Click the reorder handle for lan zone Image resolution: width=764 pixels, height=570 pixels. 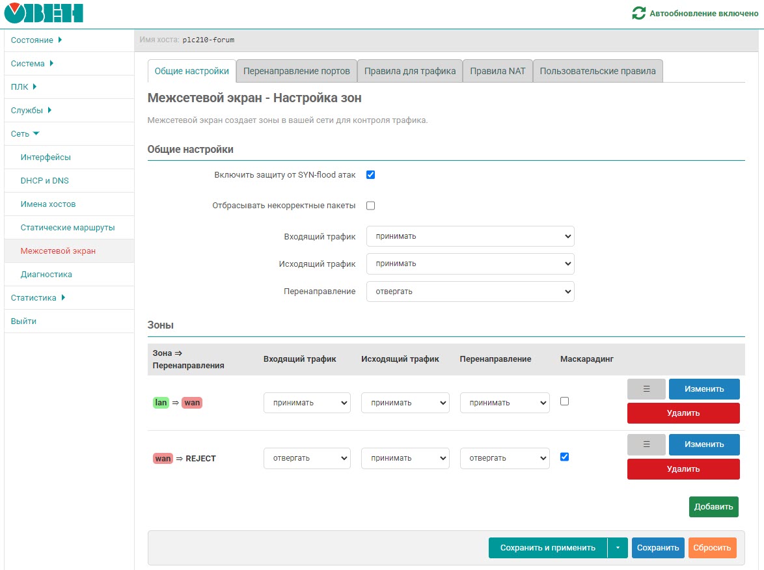coord(646,389)
